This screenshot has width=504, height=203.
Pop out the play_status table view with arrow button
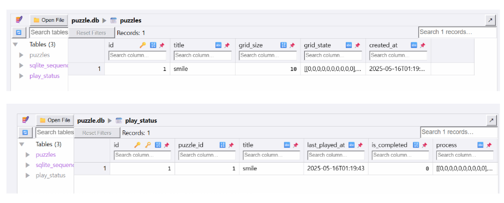coord(492,120)
